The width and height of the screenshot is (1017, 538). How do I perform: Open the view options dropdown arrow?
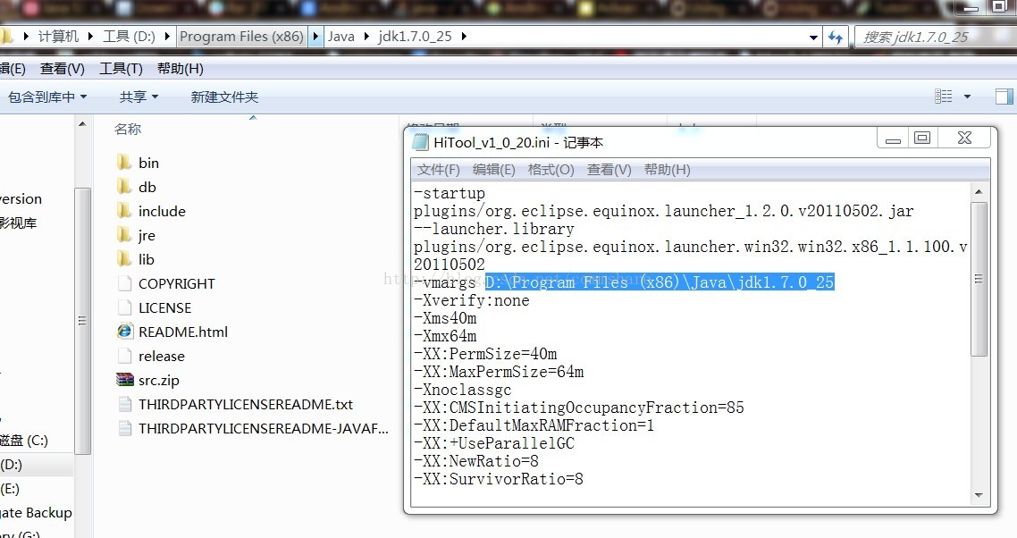click(967, 97)
